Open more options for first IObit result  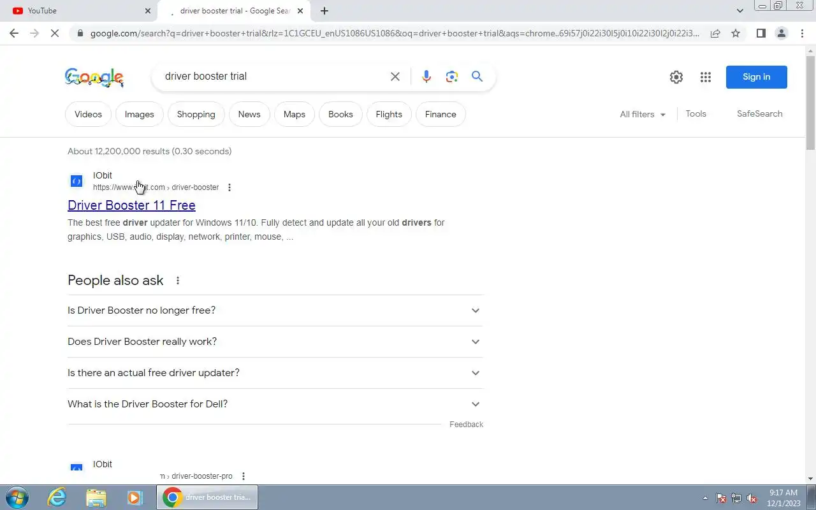[229, 187]
